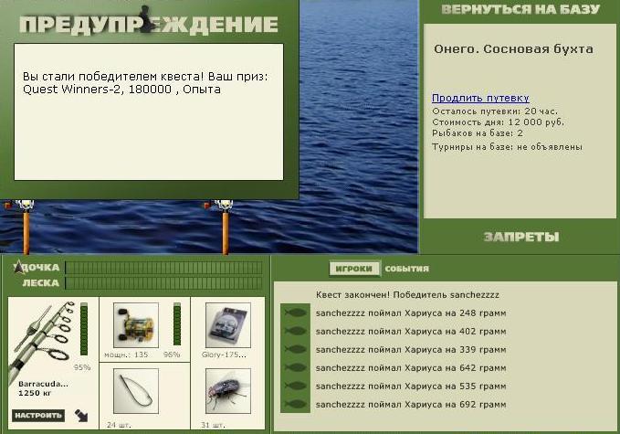Click the НАСТРОИТЬ button
The width and height of the screenshot is (620, 434).
pos(38,416)
